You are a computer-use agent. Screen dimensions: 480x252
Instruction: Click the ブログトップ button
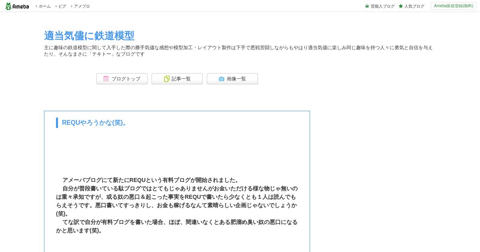[x=122, y=79]
